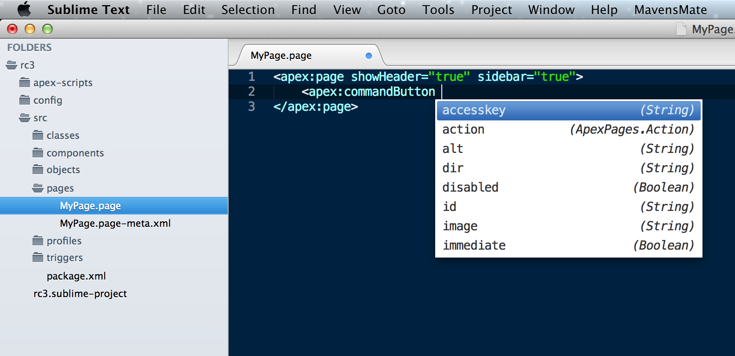Select the components folder label
Screen dimensions: 735x356
pyautogui.click(x=75, y=153)
